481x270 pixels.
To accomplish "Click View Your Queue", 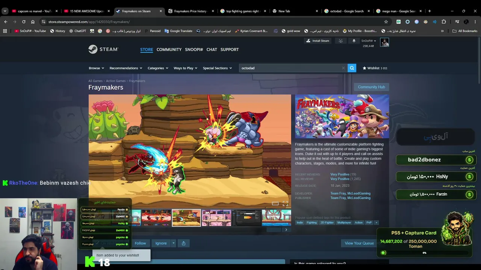I will click(359, 243).
